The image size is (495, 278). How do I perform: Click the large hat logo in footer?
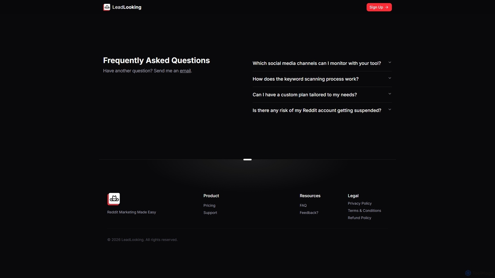114,199
